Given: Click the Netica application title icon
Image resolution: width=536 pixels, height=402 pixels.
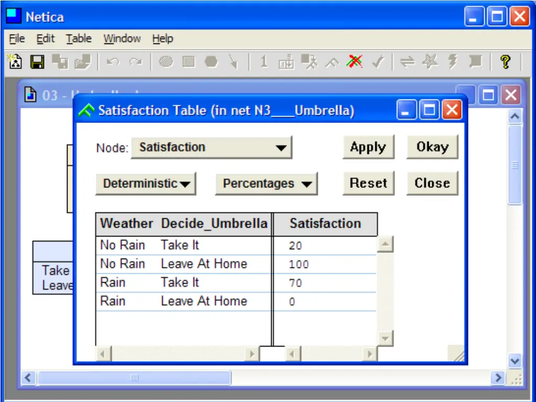Looking at the screenshot, I should pos(14,16).
